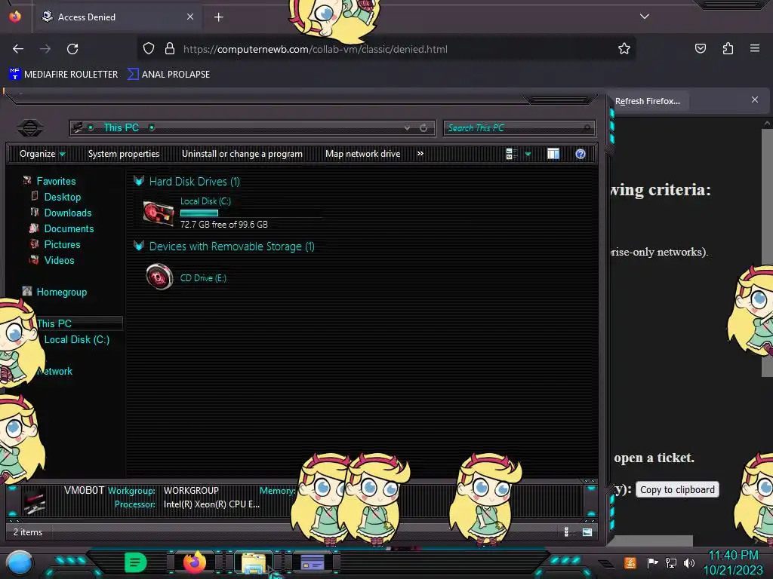
Task: Show more toolbar commands chevron
Action: [420, 154]
